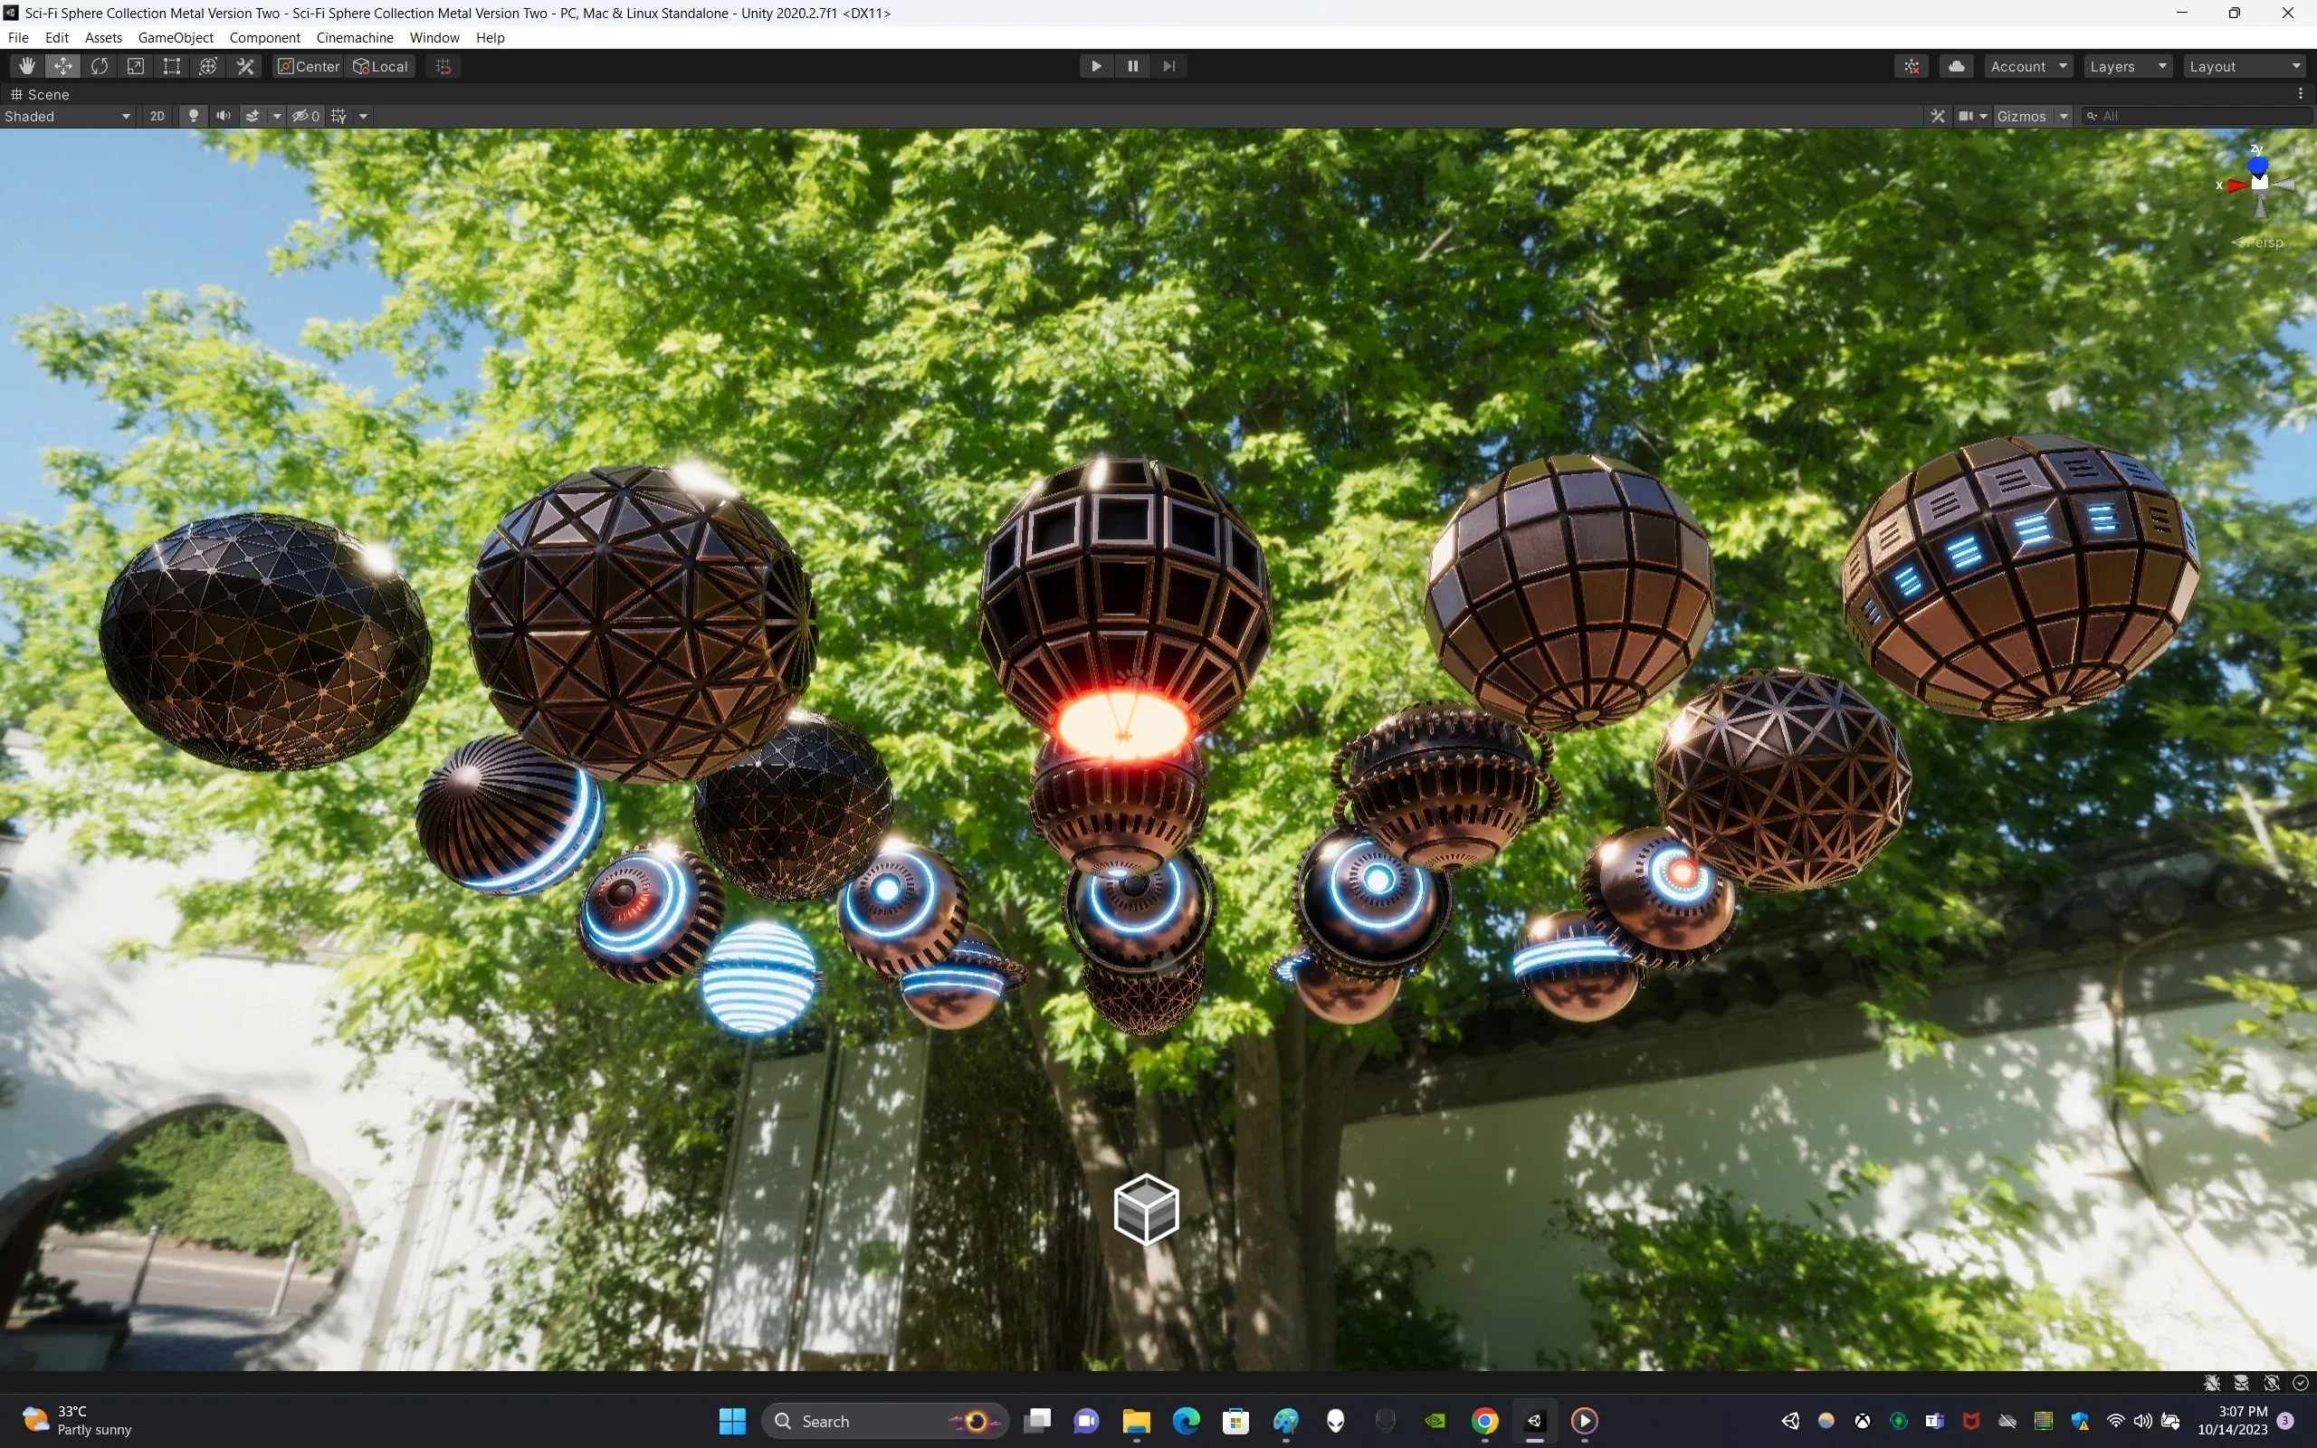This screenshot has width=2317, height=1448.
Task: Expand grid settings dropdown arrow
Action: [363, 116]
